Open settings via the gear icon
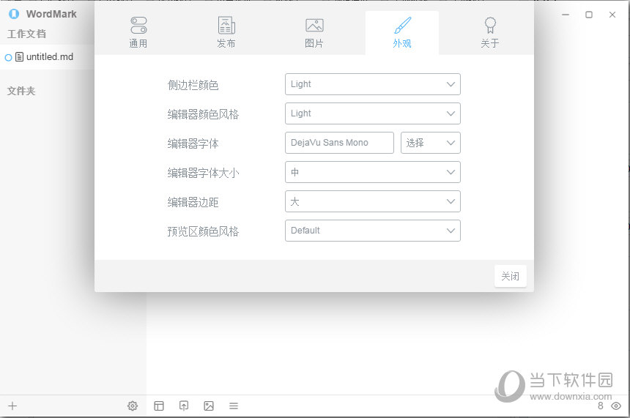This screenshot has width=630, height=418. click(133, 406)
